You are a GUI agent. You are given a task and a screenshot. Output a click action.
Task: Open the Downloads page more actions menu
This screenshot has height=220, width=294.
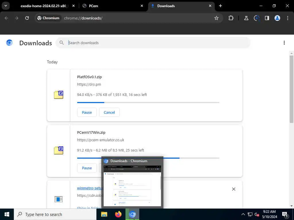[284, 43]
